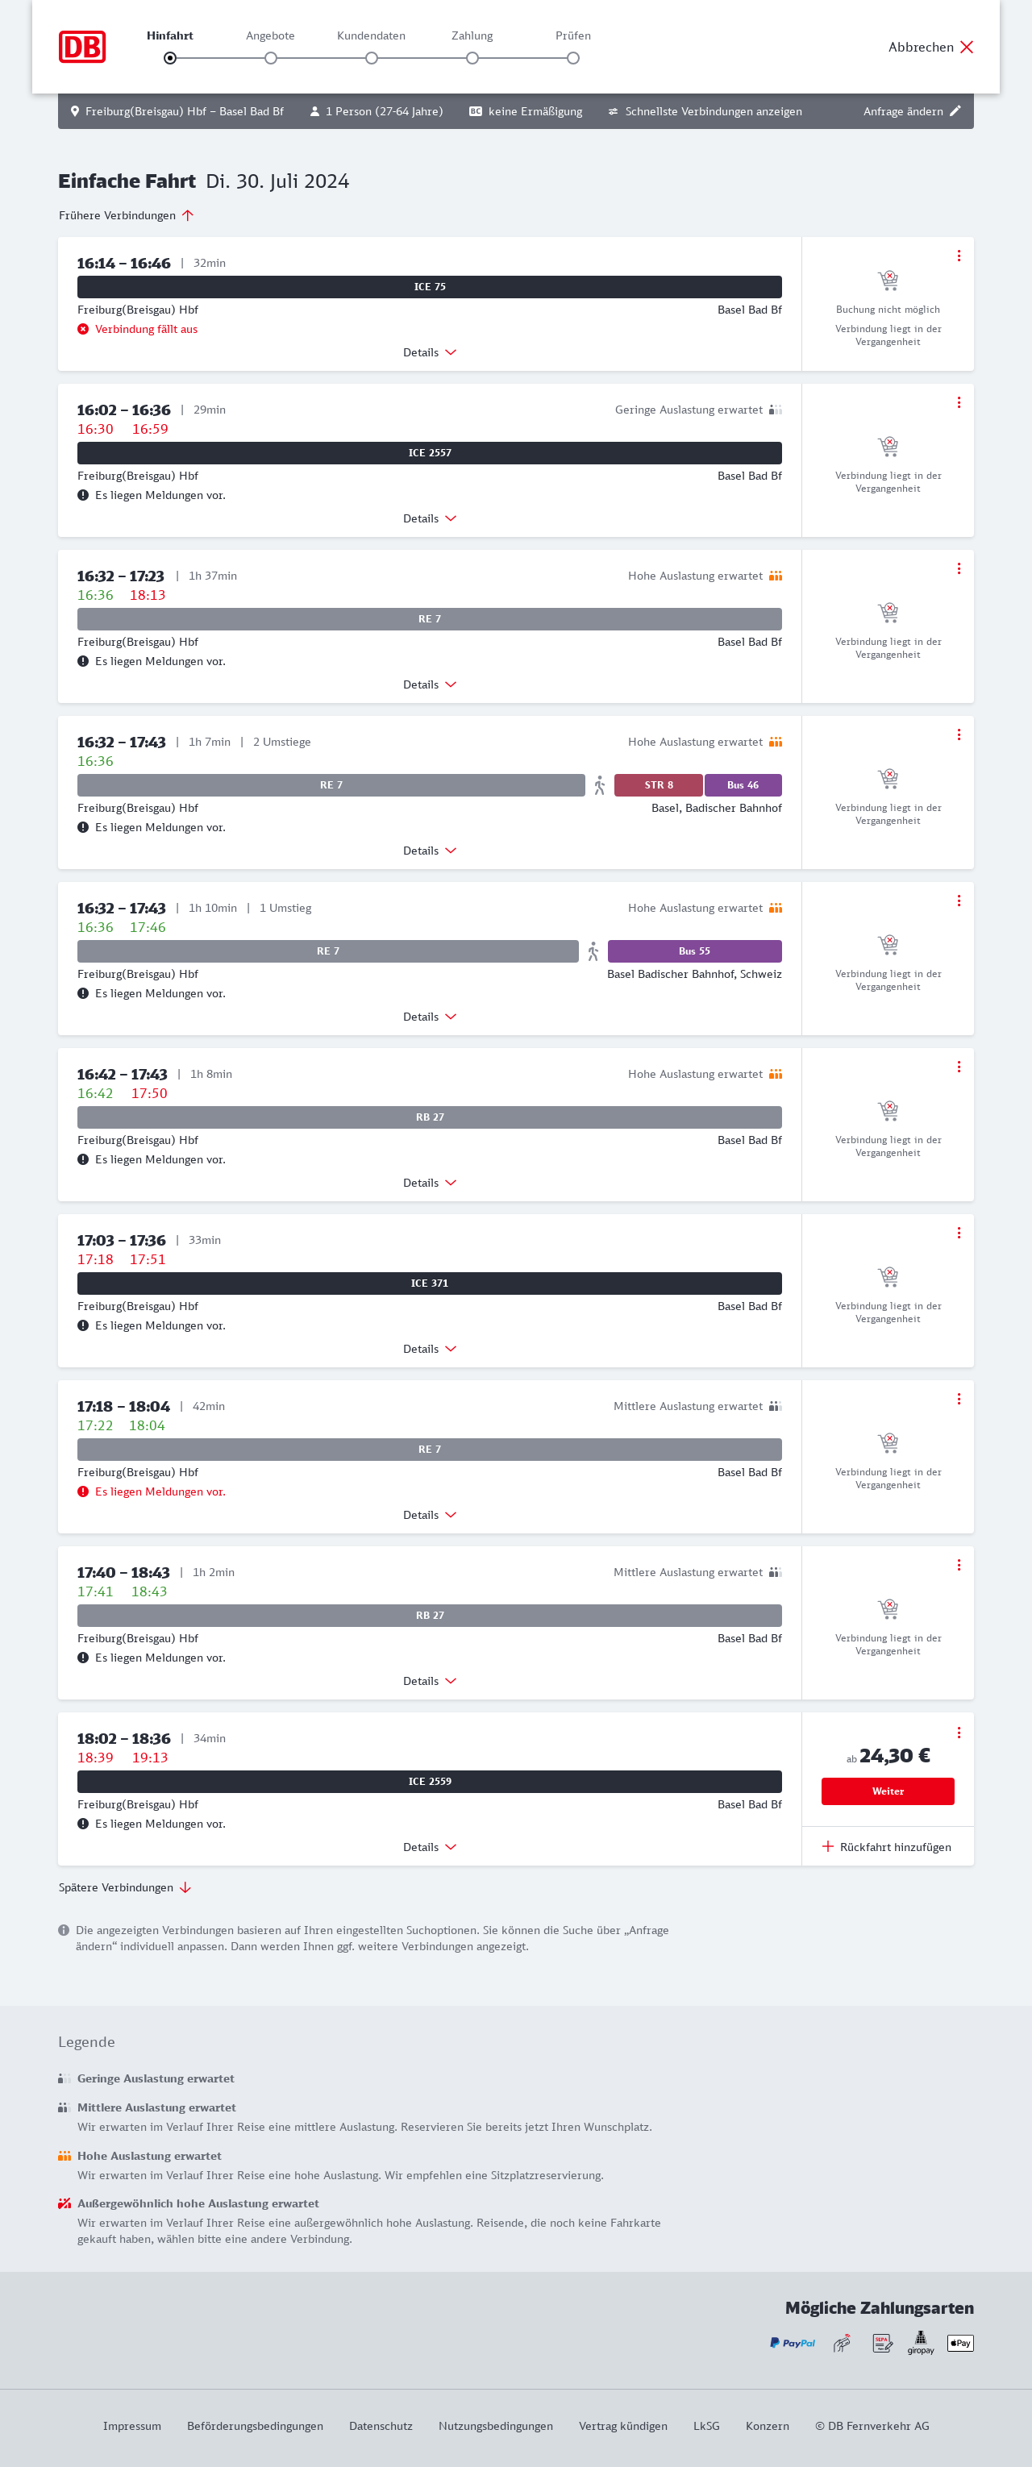Add return trip via Rückfahrt hinzufügen
The image size is (1032, 2467).
[887, 1846]
